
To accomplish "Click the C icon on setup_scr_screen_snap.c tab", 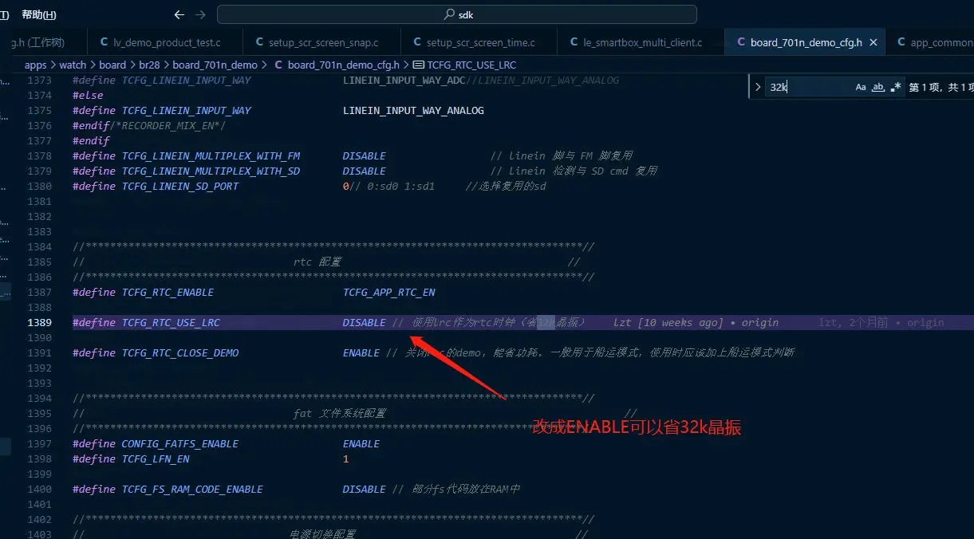I will (x=259, y=42).
